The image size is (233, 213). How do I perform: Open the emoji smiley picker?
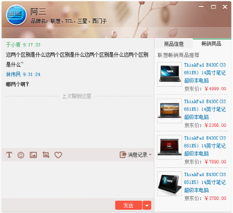[x=21, y=155]
